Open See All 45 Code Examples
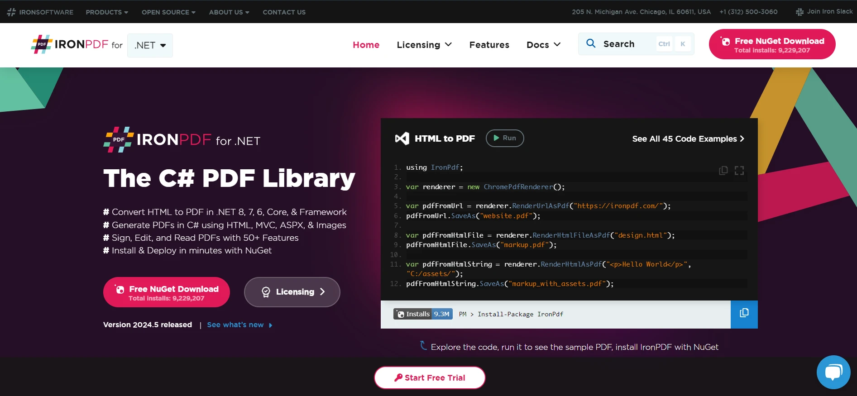This screenshot has width=857, height=396. [x=688, y=139]
